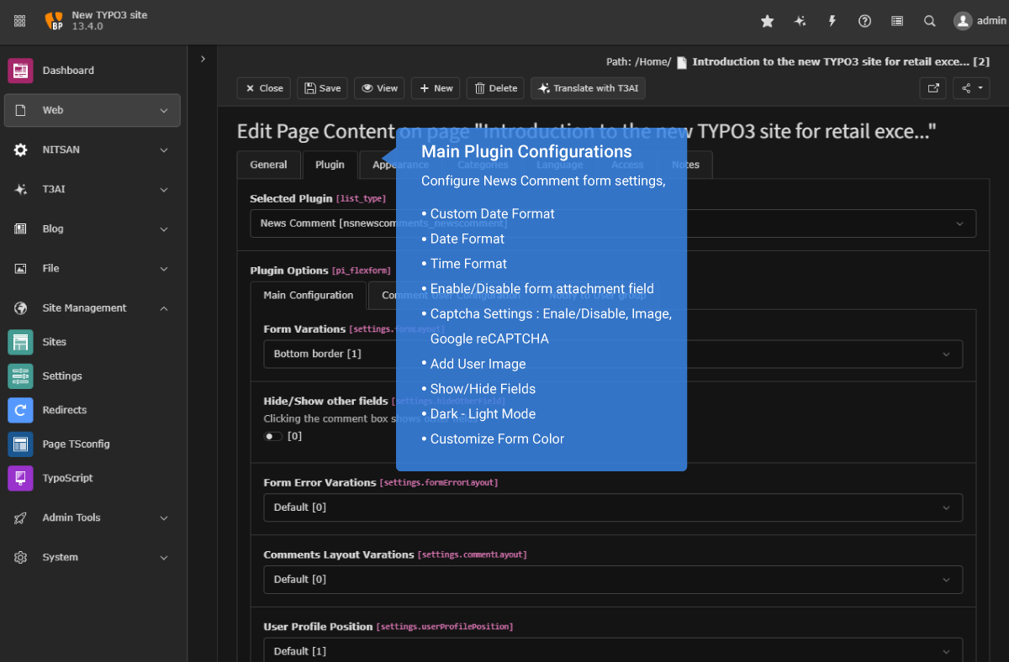Image resolution: width=1009 pixels, height=662 pixels.
Task: Toggle the Hide/Show other fields switch
Action: 273,436
